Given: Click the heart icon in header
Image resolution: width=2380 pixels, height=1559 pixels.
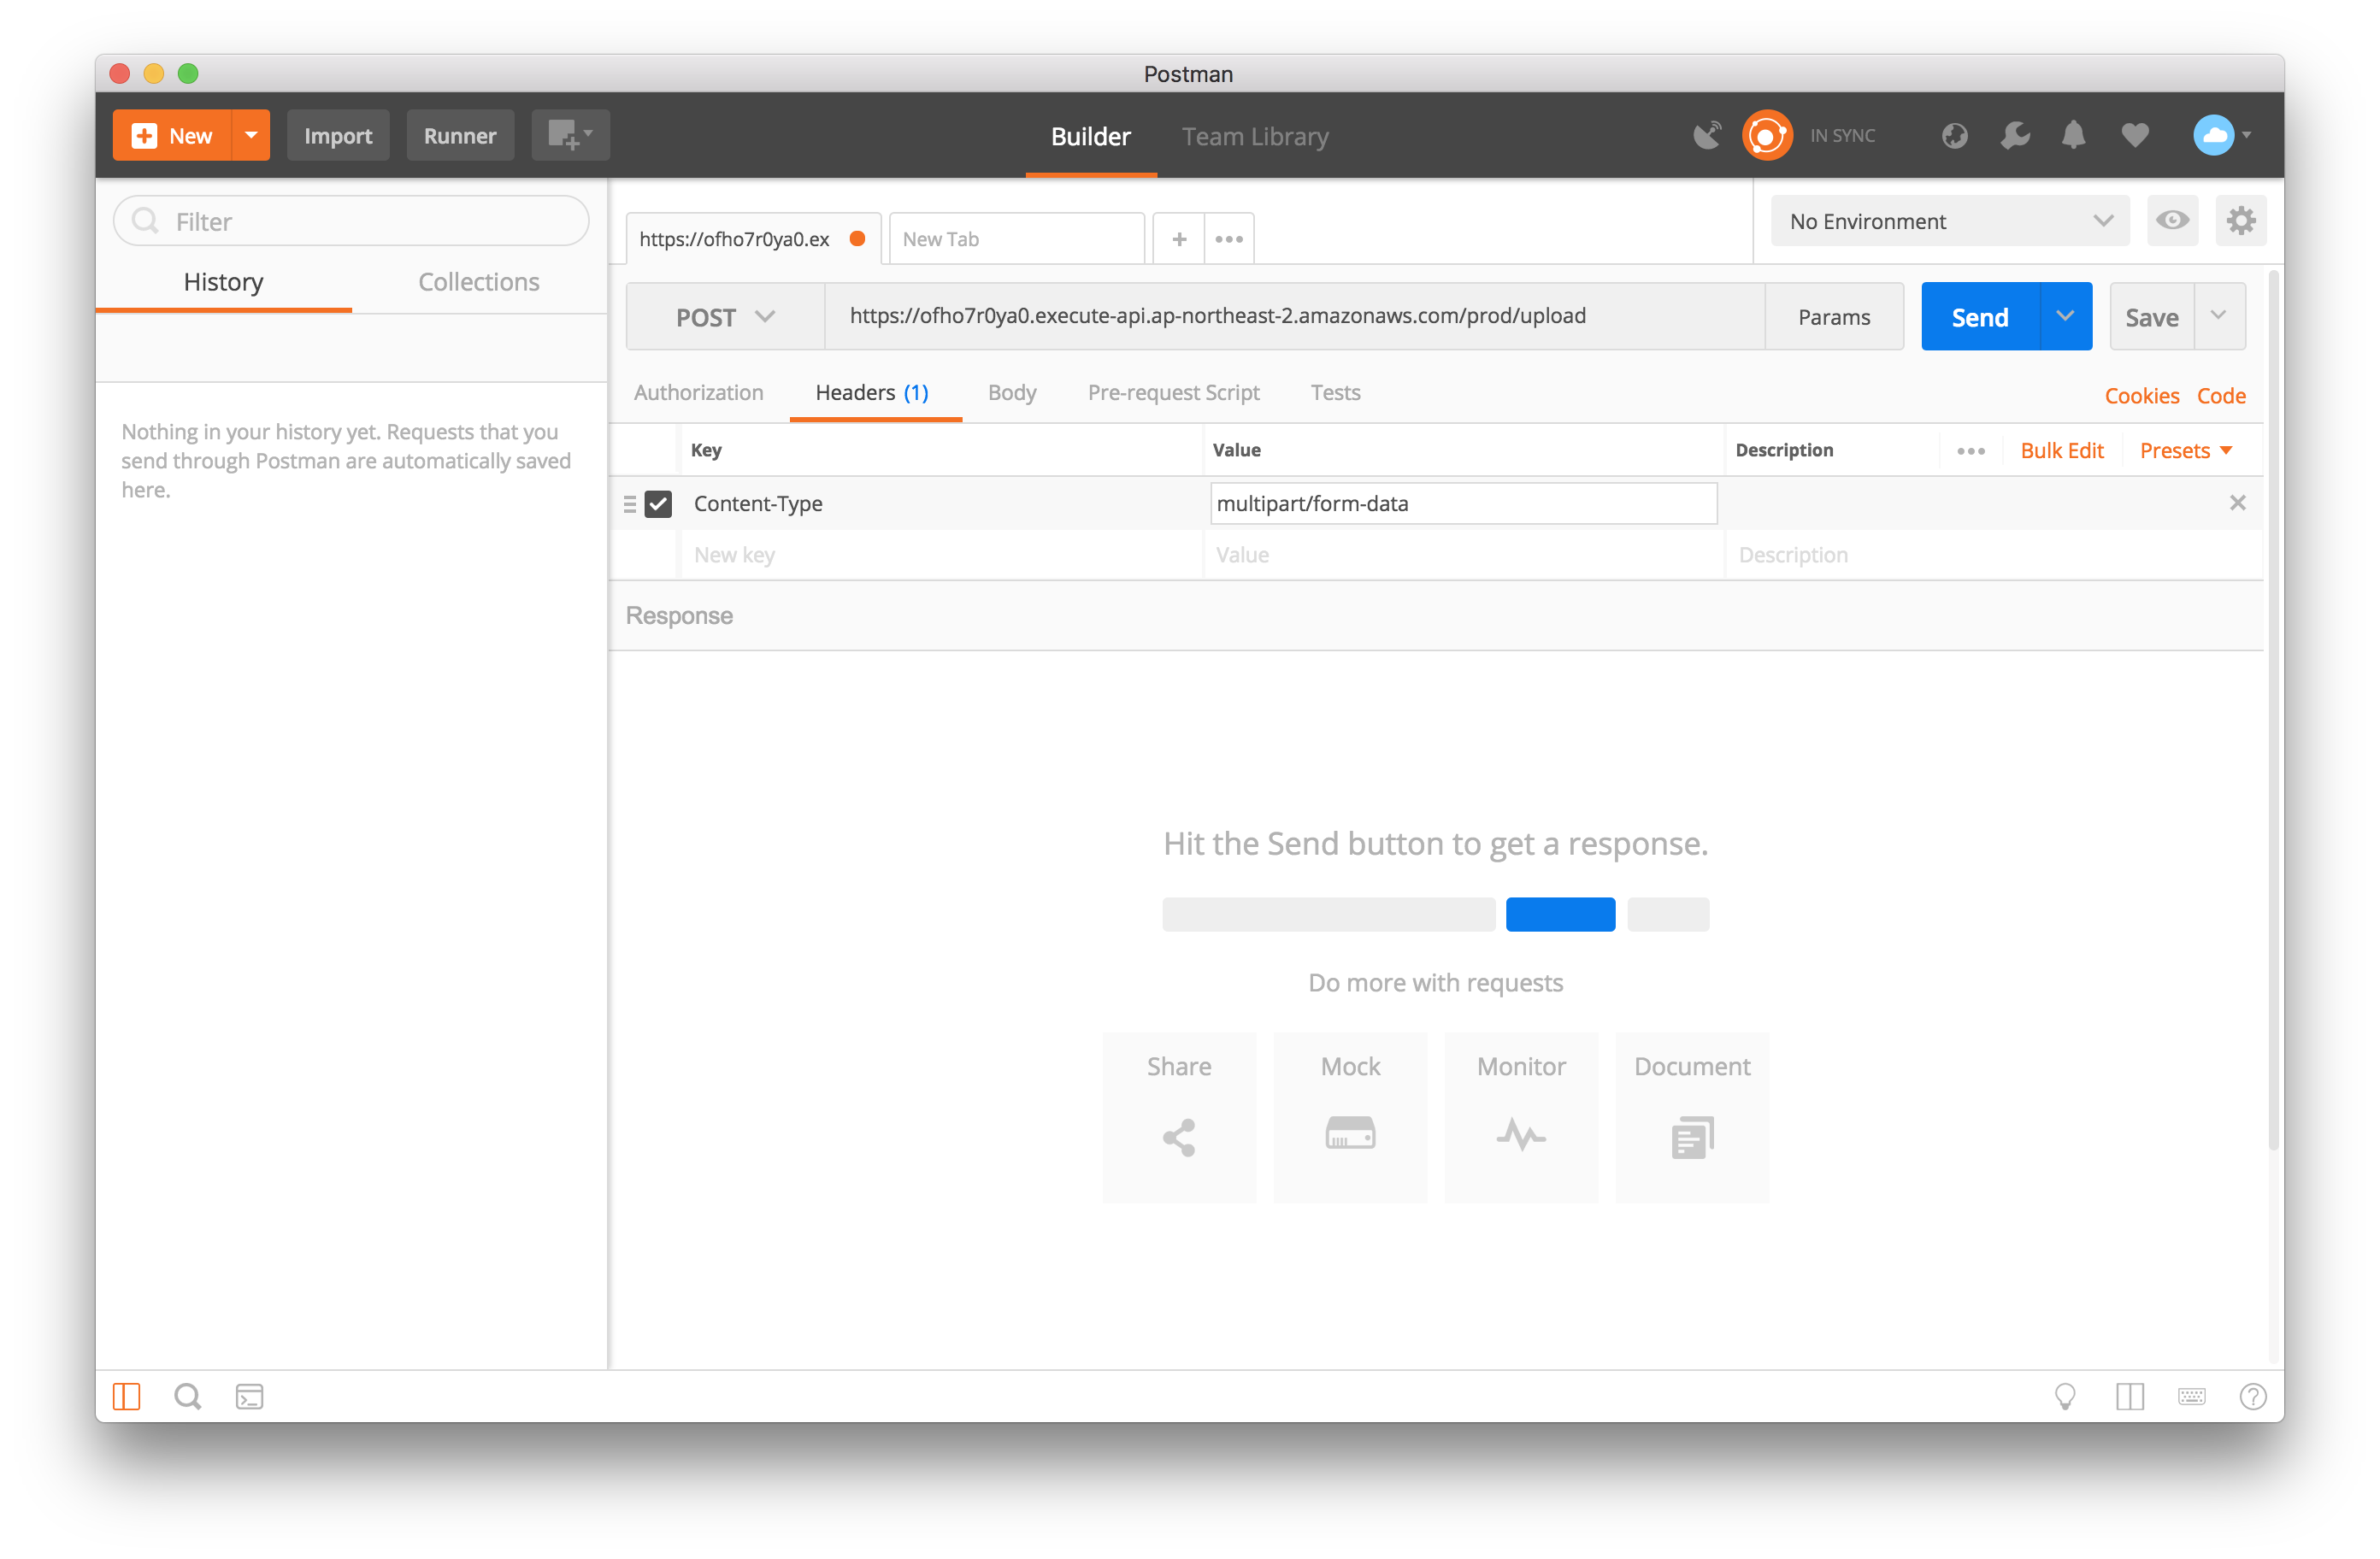Looking at the screenshot, I should [2135, 135].
